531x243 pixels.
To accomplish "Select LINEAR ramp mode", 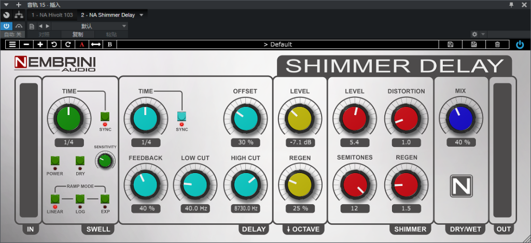I will pyautogui.click(x=55, y=199).
